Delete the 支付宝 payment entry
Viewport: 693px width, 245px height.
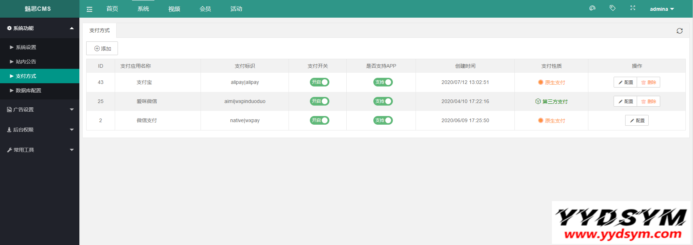648,83
